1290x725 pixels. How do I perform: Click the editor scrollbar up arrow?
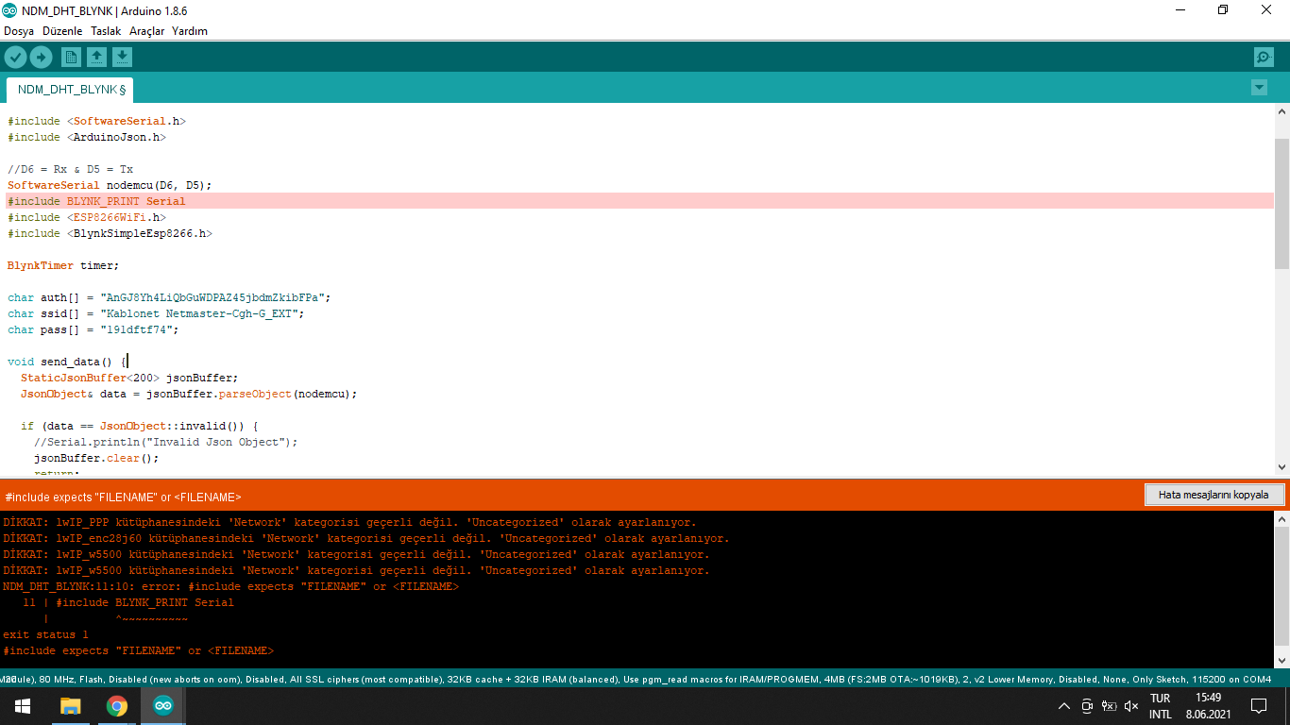pos(1282,111)
